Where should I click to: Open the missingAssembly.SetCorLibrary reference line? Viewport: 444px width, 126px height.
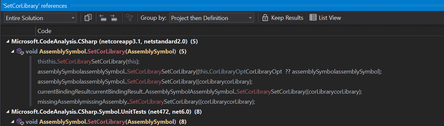coord(146,102)
